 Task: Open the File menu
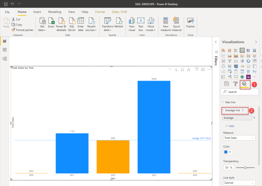[x=7, y=12]
